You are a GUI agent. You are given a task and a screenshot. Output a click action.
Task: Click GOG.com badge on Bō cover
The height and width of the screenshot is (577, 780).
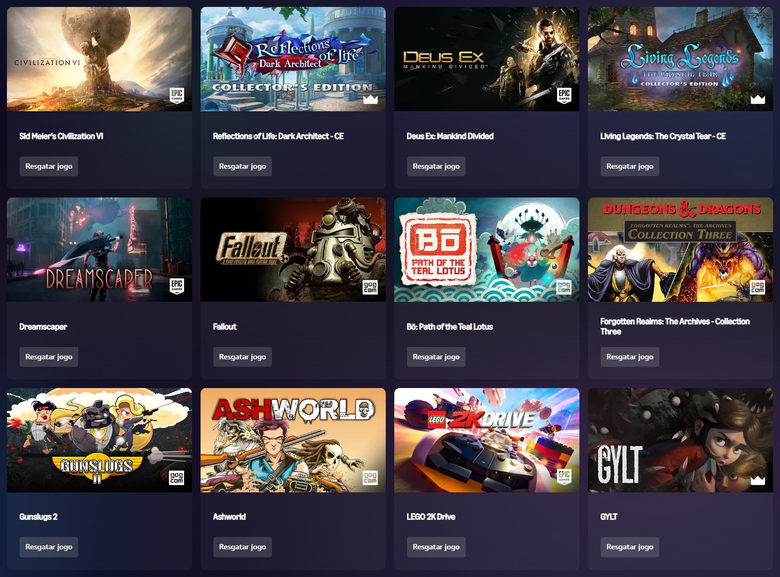(x=564, y=287)
